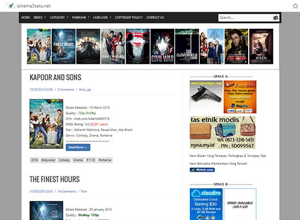Select the carousel poster showing a group on a blue background
The image size is (300, 220).
pos(212,46)
